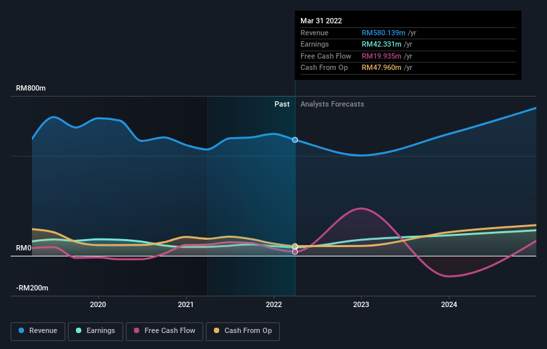Toggle the Cash From Op legend button
Screen dimensions: 547x349
[243, 331]
